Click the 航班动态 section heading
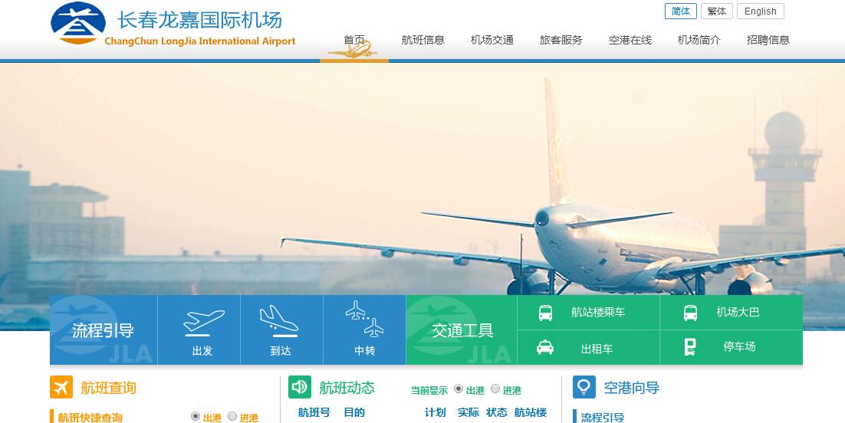Image resolution: width=845 pixels, height=423 pixels. [x=347, y=388]
